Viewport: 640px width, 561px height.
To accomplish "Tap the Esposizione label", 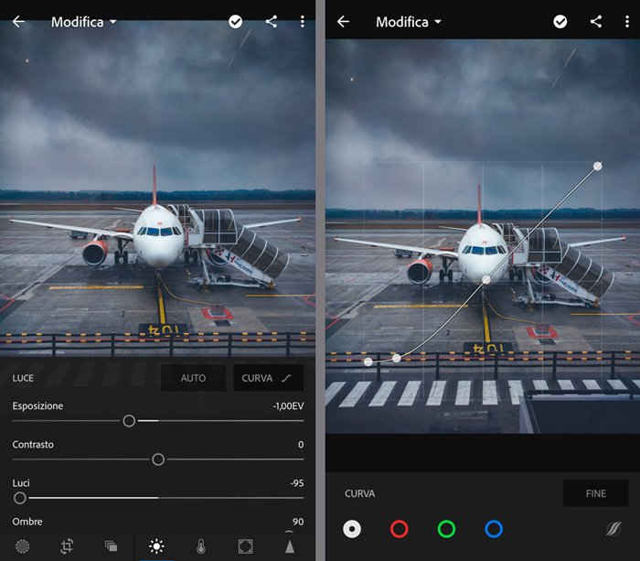I will coord(37,406).
